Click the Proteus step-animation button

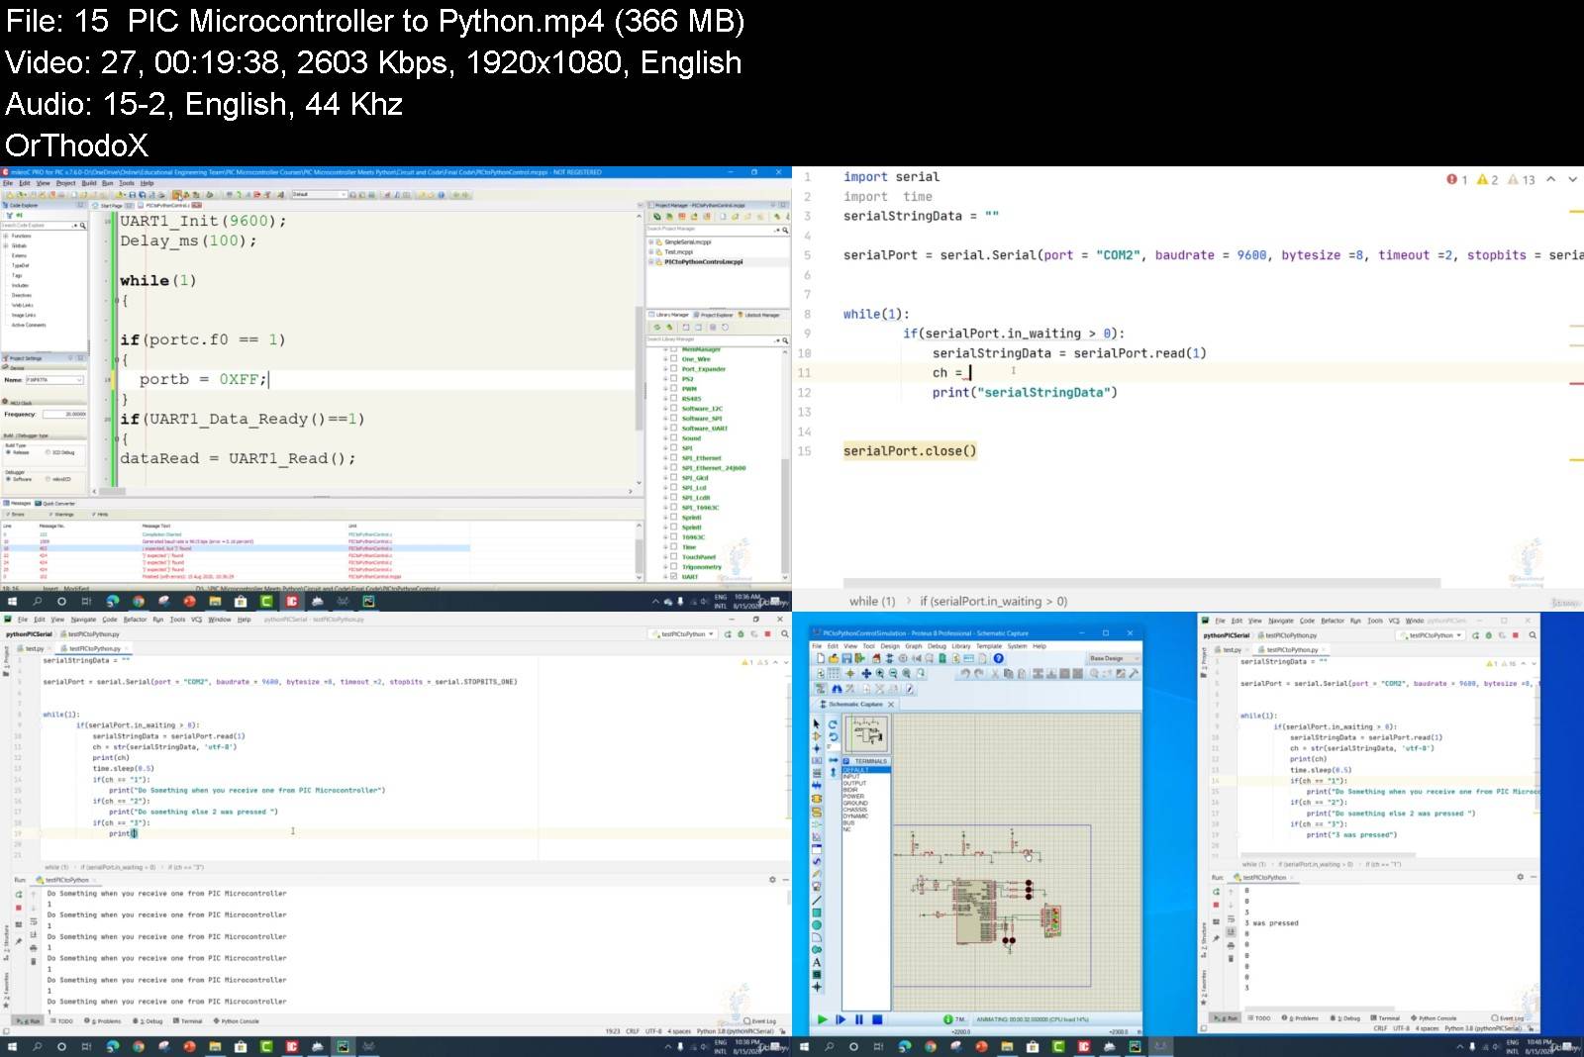[x=841, y=1019]
